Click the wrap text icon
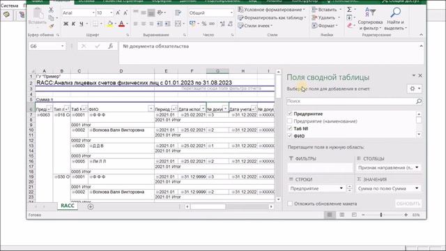 click(178, 13)
